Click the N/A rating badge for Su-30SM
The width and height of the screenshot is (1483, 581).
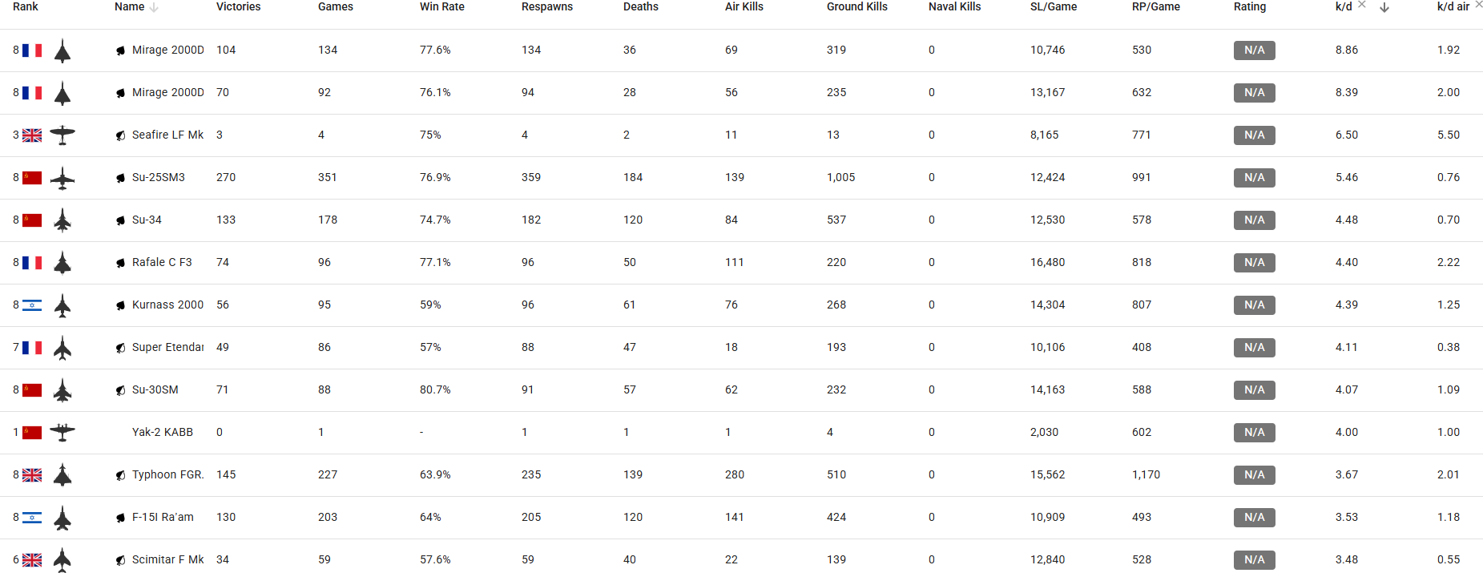(x=1255, y=390)
